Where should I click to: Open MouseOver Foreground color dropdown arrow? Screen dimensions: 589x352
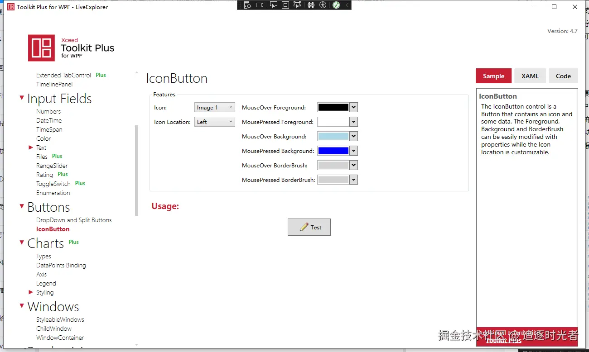(354, 107)
